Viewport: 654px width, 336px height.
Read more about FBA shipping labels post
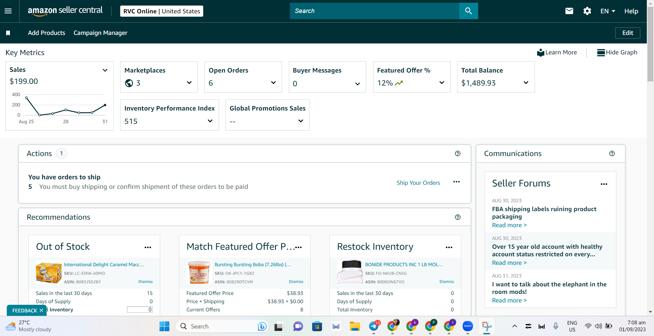click(509, 225)
